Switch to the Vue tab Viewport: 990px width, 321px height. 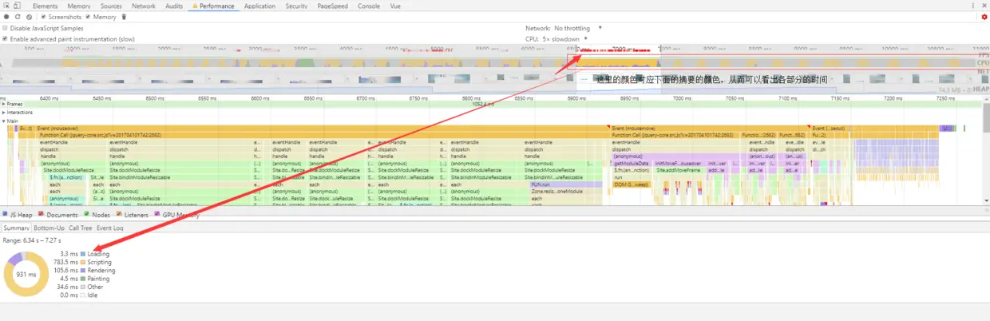(395, 6)
